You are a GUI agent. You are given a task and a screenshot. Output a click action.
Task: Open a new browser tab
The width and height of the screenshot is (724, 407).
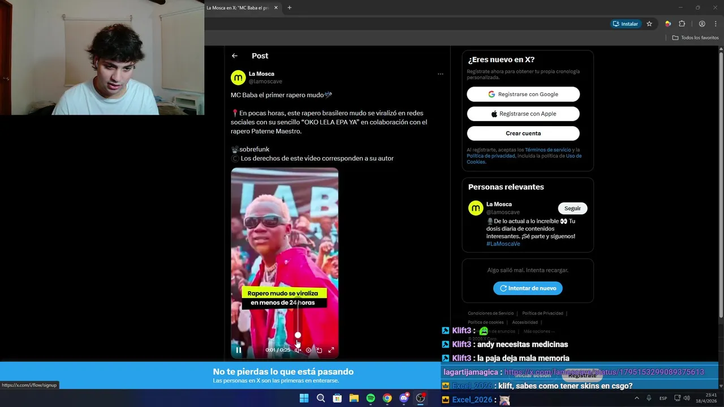coord(290,8)
